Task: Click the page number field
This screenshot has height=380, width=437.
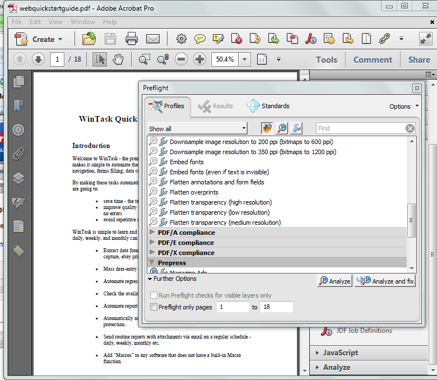Action: point(57,59)
